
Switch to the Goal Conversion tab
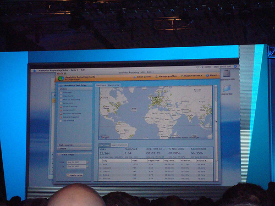[x=119, y=145]
